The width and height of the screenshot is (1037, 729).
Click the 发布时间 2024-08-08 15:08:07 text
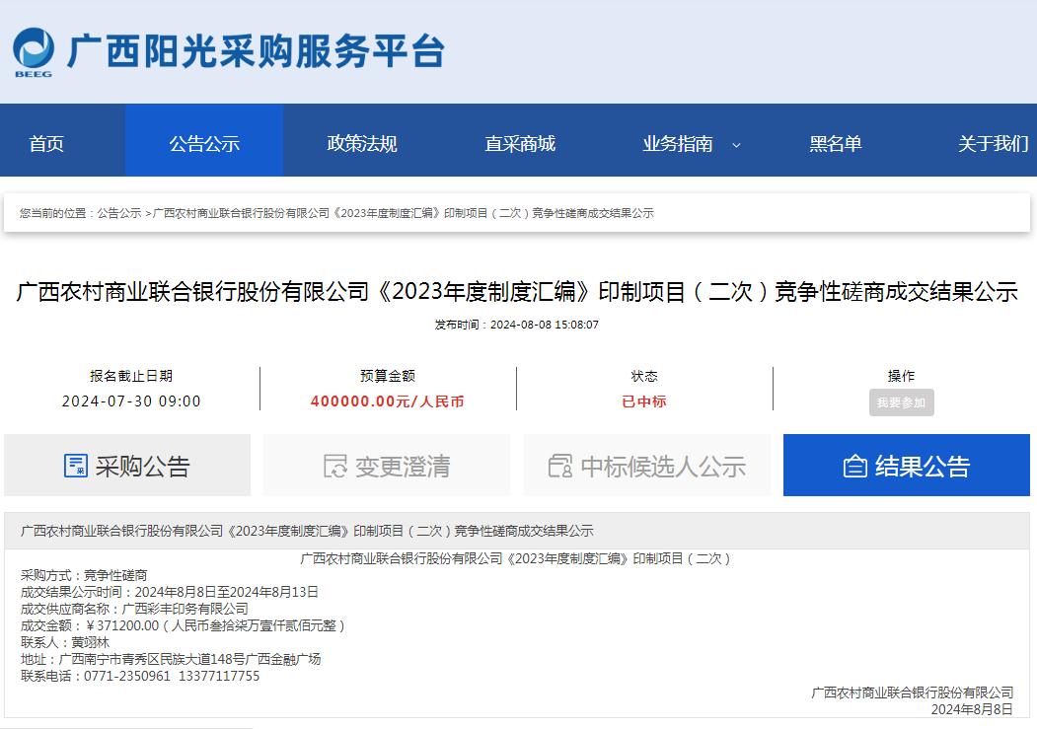(516, 325)
